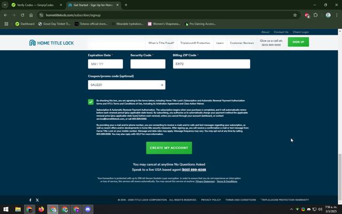Screen dimensions: 342x214
Task: Bookmark this page with star icon
Action: 295,15
